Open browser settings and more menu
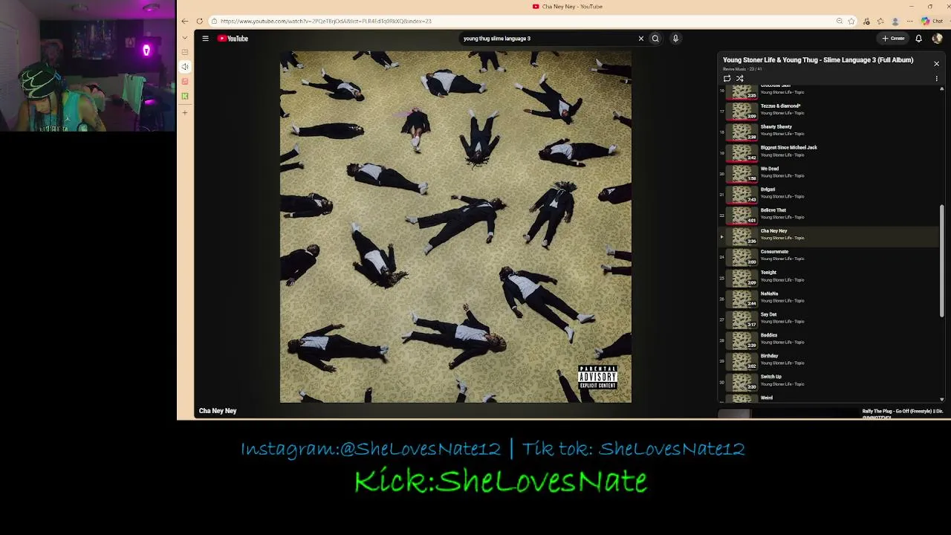This screenshot has height=535, width=951. click(x=909, y=21)
